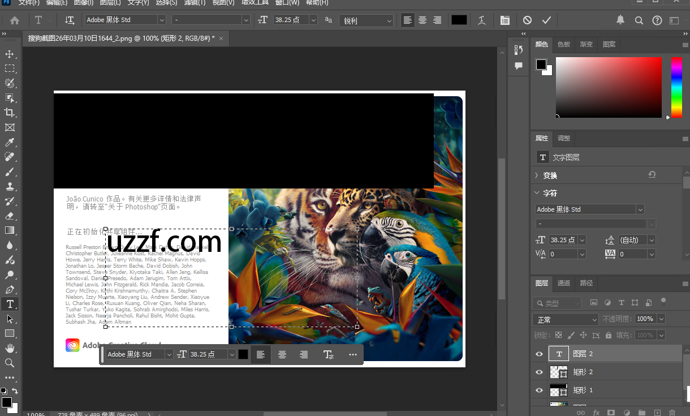Enable the lock transparent pixels toggle

558,334
